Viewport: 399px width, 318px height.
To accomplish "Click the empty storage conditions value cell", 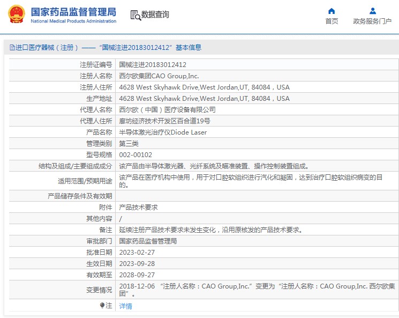I will click(257, 196).
